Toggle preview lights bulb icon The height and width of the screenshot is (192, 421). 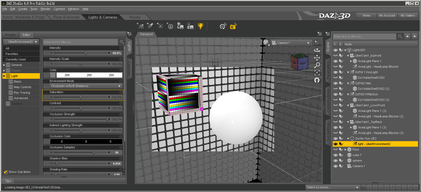tap(200, 26)
